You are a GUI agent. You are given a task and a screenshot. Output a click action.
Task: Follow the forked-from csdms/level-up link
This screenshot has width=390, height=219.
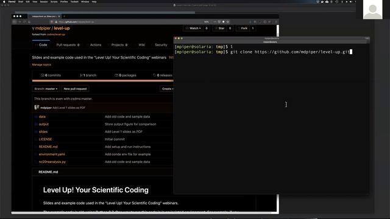click(x=55, y=35)
